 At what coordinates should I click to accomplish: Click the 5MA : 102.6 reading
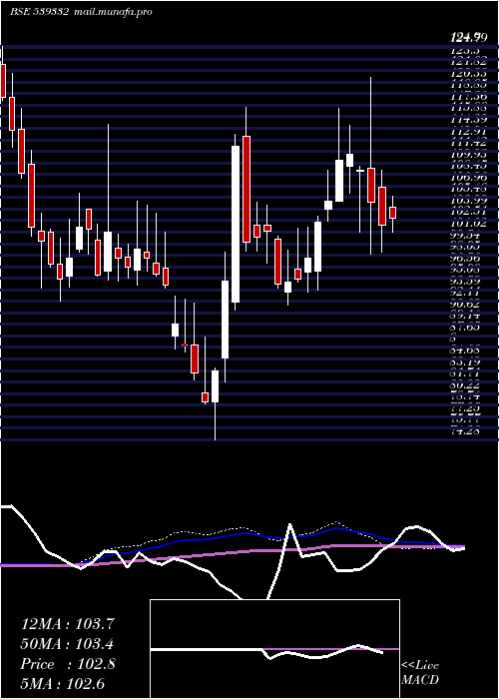(62, 684)
